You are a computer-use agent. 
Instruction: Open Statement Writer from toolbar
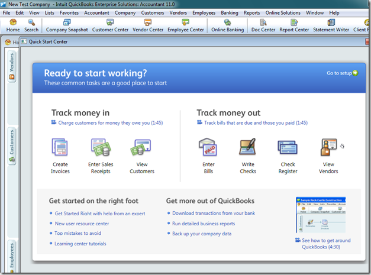tap(331, 25)
